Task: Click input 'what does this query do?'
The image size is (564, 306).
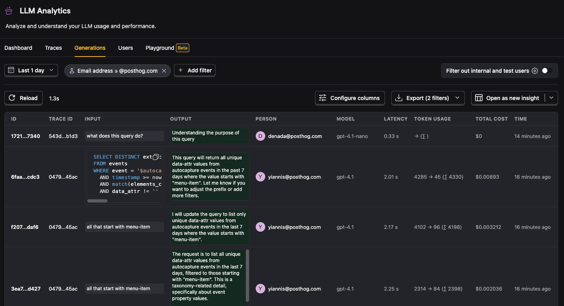Action: 124,136
